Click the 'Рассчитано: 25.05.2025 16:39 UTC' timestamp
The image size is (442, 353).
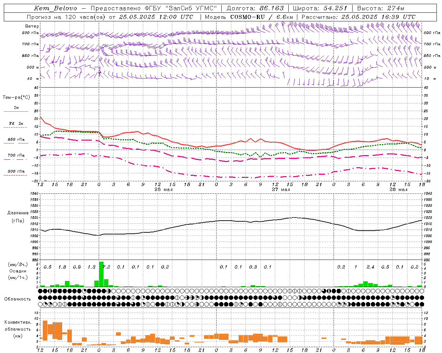358,17
